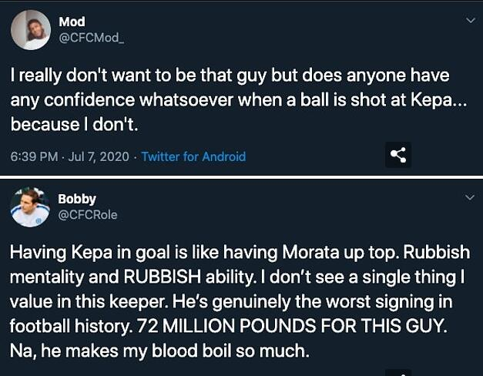Open Mod's profile picture

coord(31,32)
